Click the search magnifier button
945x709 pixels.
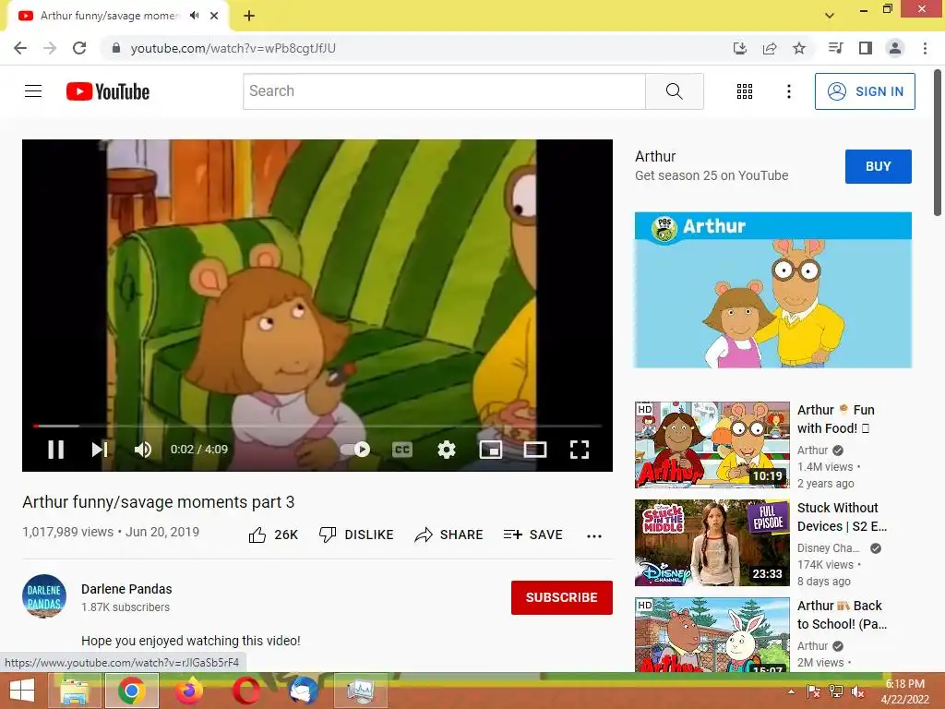pos(675,91)
